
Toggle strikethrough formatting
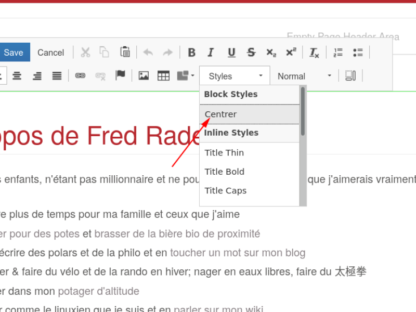tap(251, 53)
